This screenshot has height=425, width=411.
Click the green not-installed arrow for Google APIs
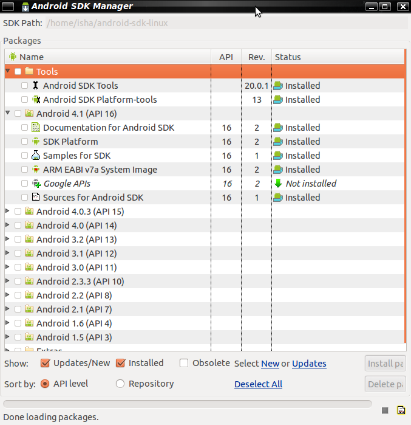point(278,184)
